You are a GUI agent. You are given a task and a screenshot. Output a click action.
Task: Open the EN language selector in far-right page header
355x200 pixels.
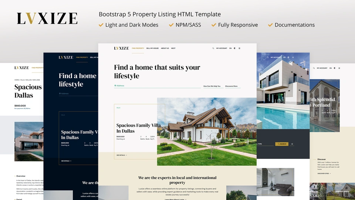pos(331,68)
